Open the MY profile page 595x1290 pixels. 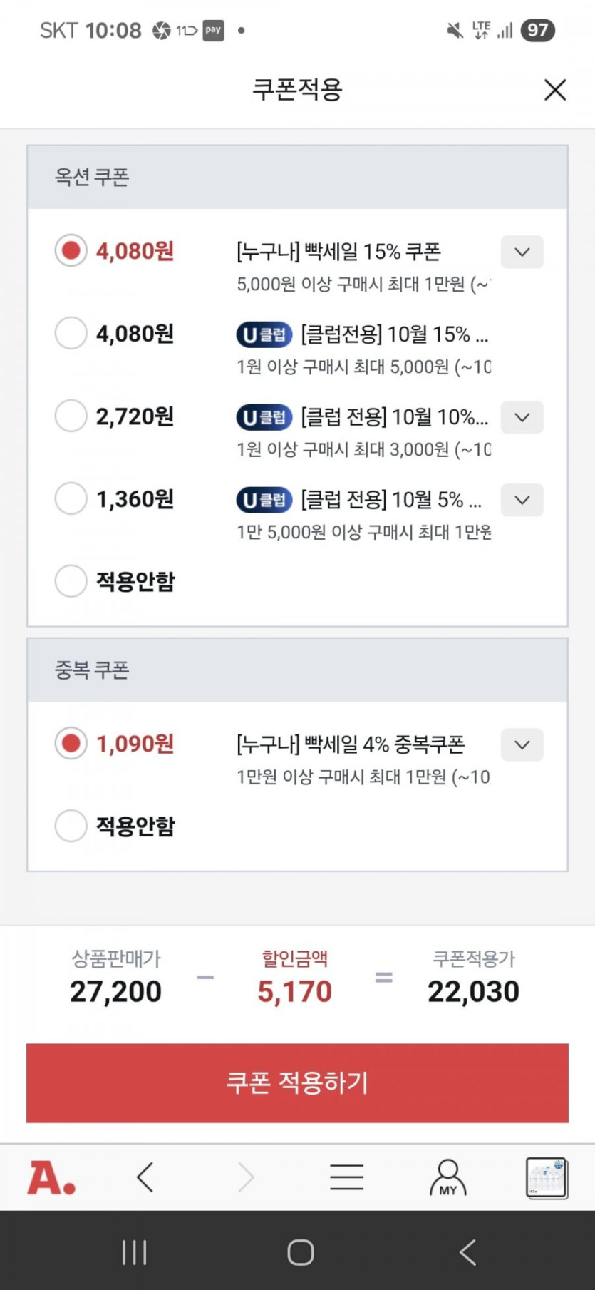[x=447, y=1177]
